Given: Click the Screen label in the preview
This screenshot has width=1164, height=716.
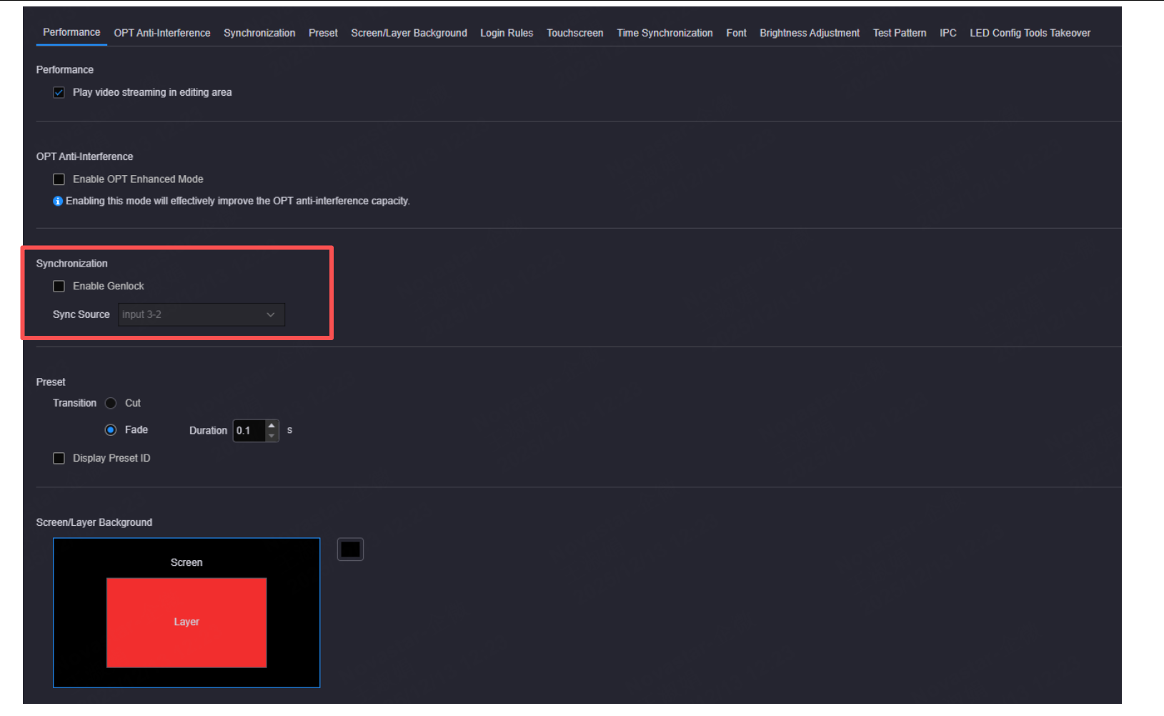Looking at the screenshot, I should (x=186, y=562).
